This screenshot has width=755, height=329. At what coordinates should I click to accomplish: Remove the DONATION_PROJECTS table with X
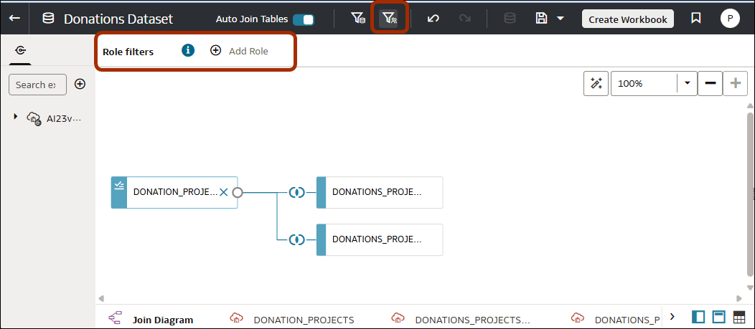pos(223,192)
